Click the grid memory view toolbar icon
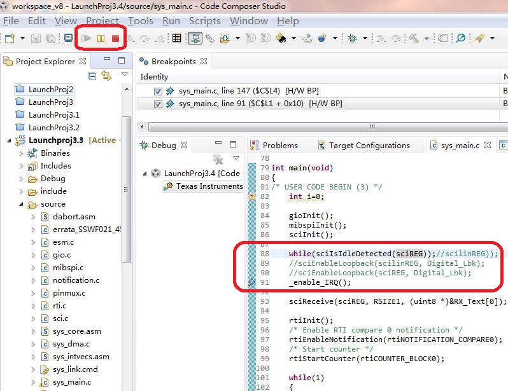This screenshot has height=391, width=508. [x=176, y=38]
